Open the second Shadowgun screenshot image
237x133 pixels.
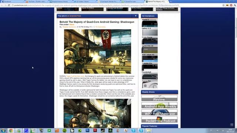(x=97, y=113)
